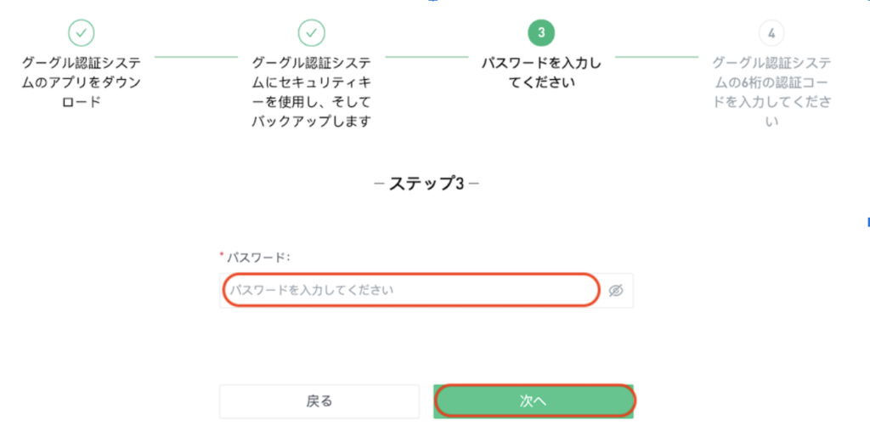Select the グーグル認証システムのアプリをダウンロード step label
The height and width of the screenshot is (443, 870).
[81, 82]
